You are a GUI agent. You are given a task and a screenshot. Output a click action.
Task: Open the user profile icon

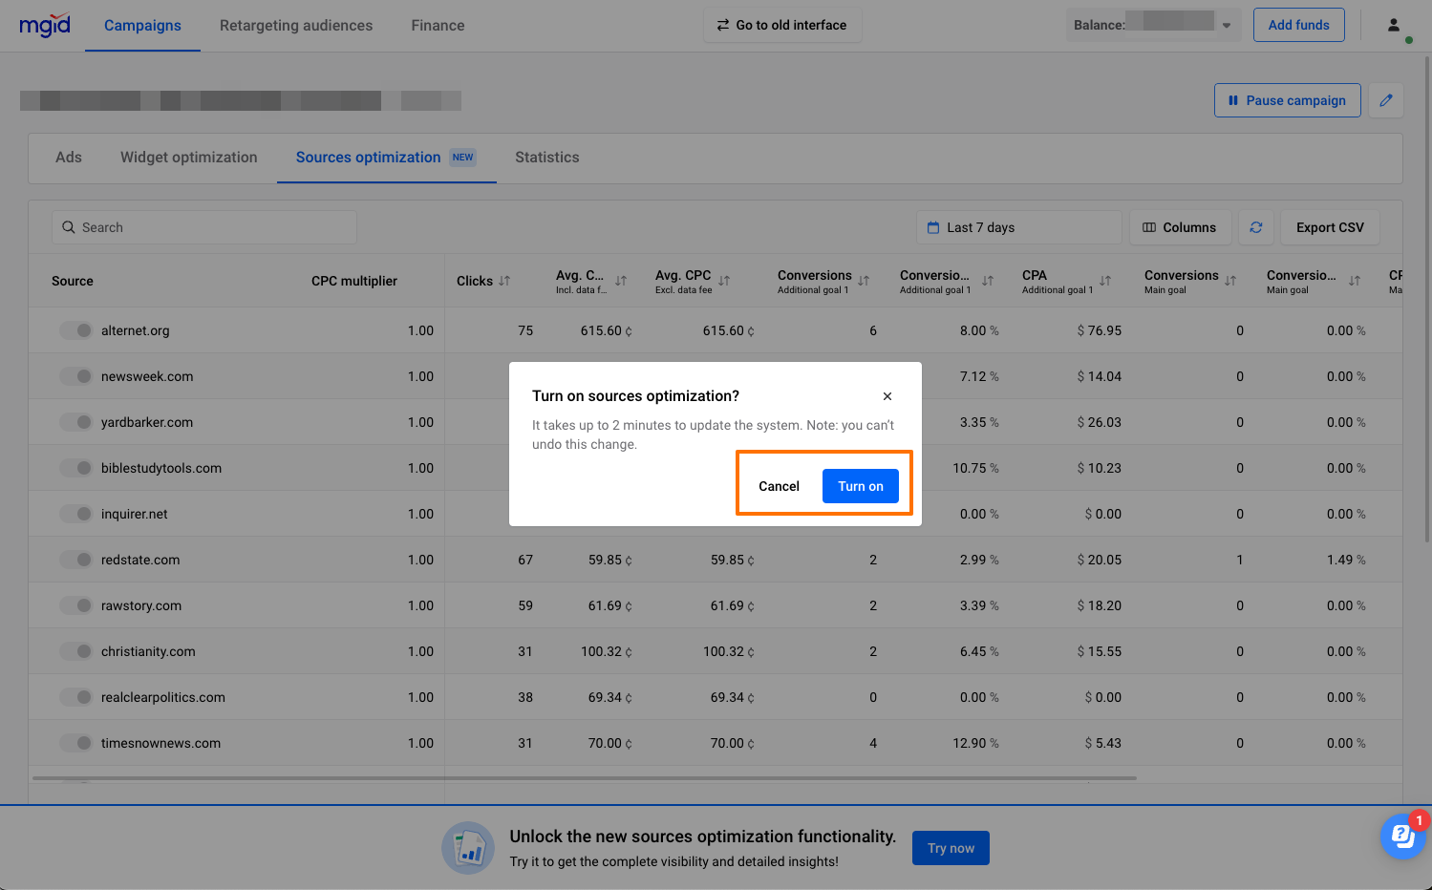(x=1394, y=25)
